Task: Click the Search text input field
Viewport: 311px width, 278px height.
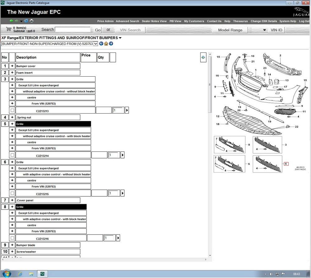Action: click(x=73, y=29)
